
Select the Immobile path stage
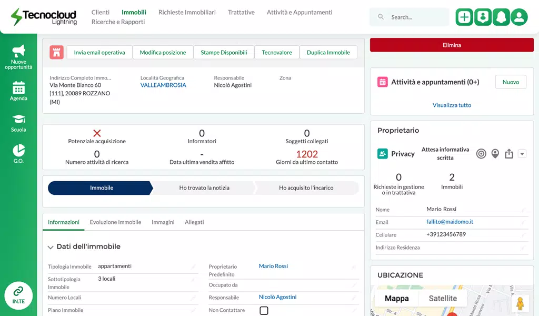(101, 187)
